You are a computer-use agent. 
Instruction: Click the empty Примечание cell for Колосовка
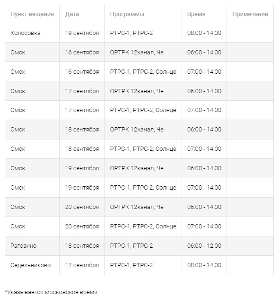[250, 33]
